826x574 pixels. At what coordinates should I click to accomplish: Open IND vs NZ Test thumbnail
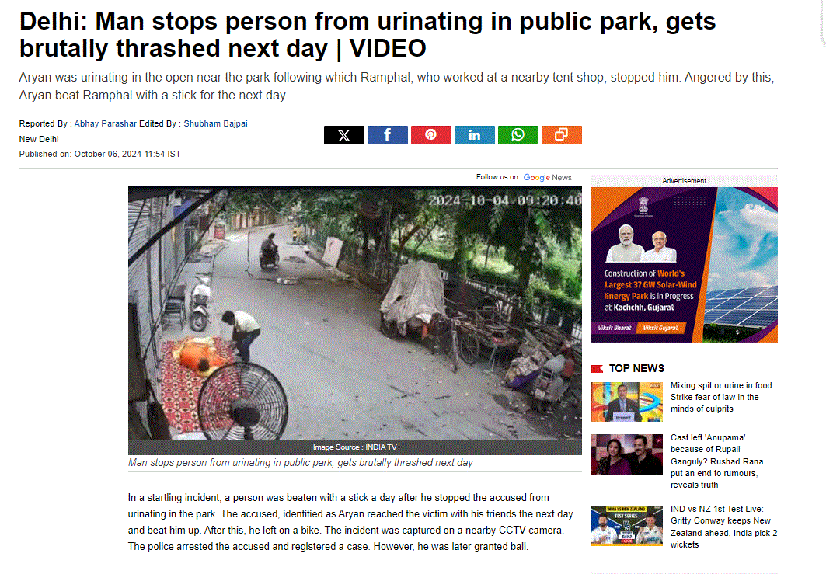627,526
